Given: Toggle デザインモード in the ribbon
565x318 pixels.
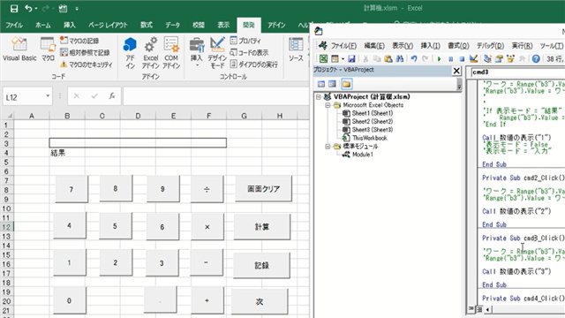Looking at the screenshot, I should tap(217, 52).
